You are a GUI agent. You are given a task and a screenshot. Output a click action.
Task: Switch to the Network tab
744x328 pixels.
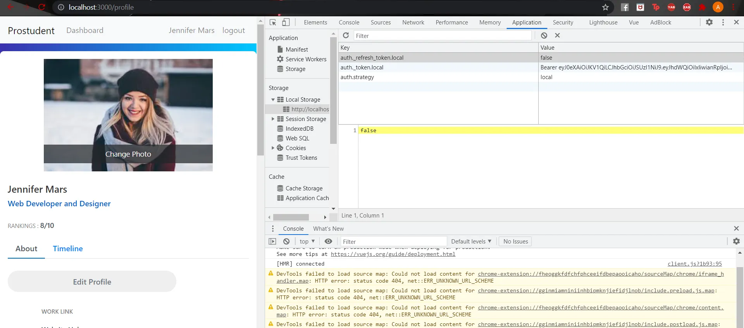(413, 22)
